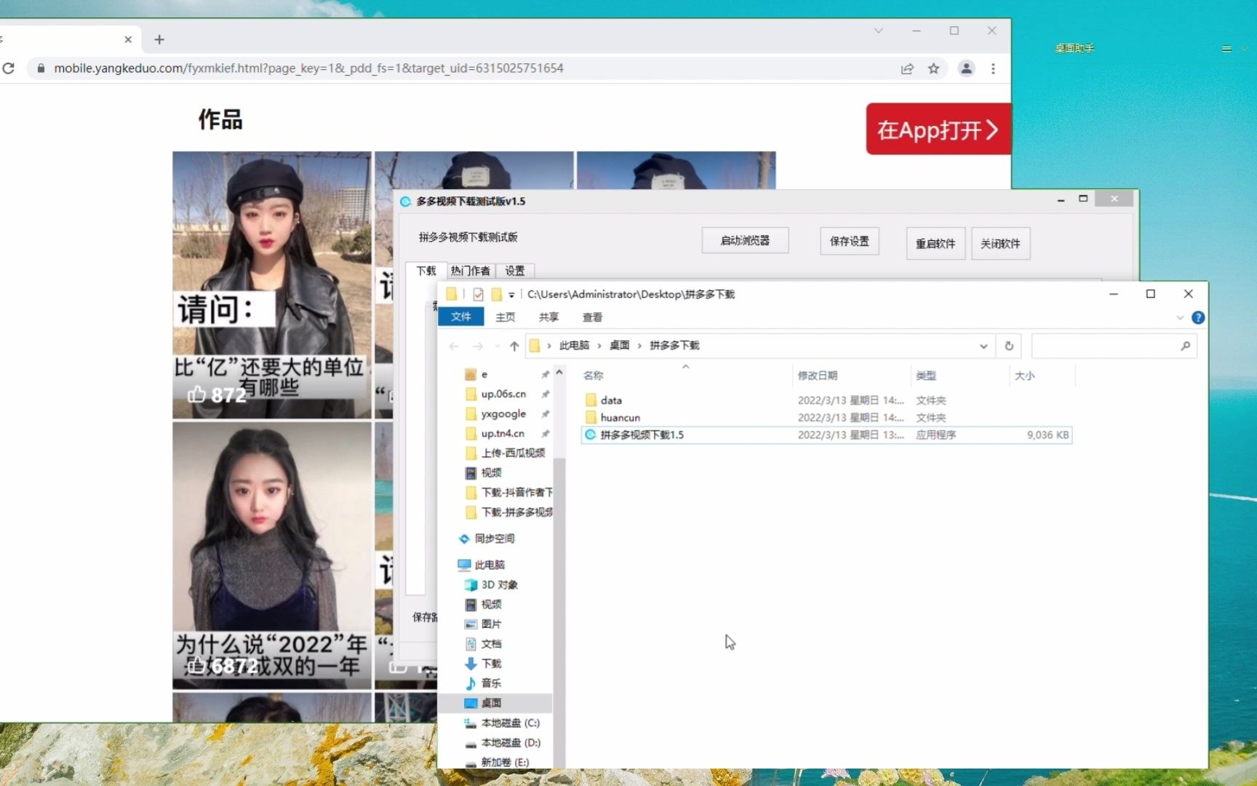The width and height of the screenshot is (1257, 786).
Task: Click the red 在App打开 button
Action: click(x=938, y=130)
